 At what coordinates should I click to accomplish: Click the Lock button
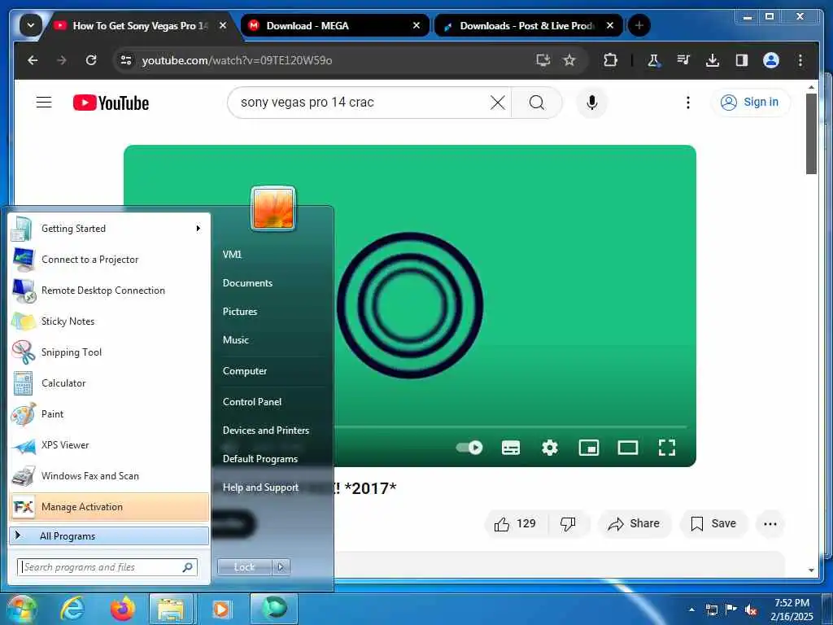(244, 567)
